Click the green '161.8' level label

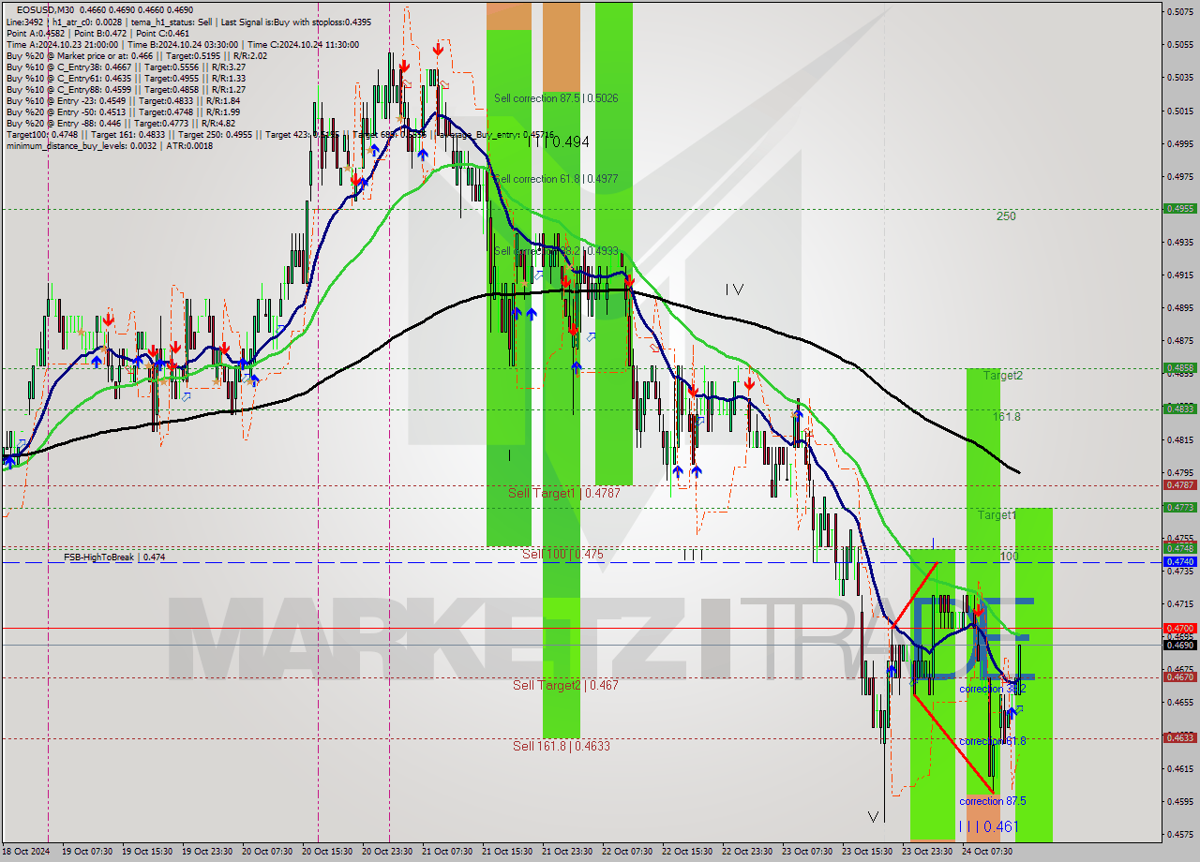[x=1007, y=416]
